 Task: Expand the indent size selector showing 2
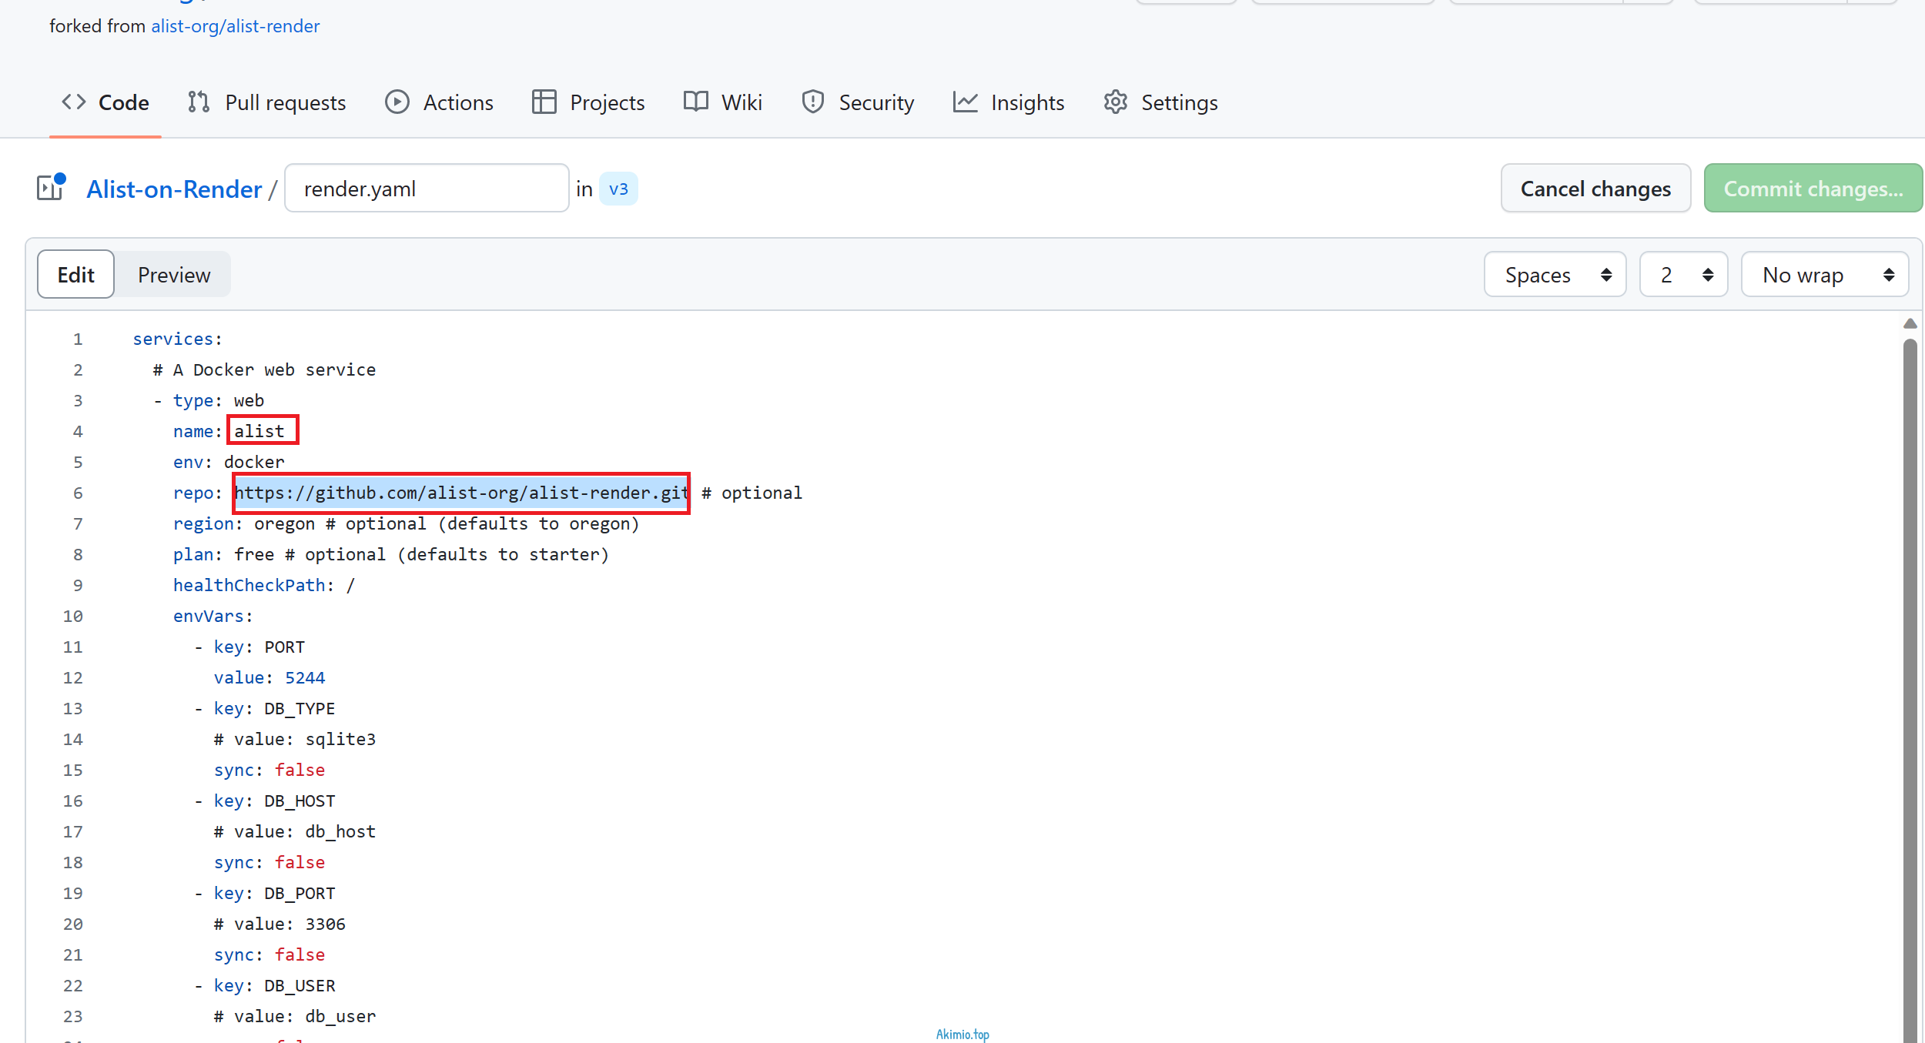pos(1683,275)
